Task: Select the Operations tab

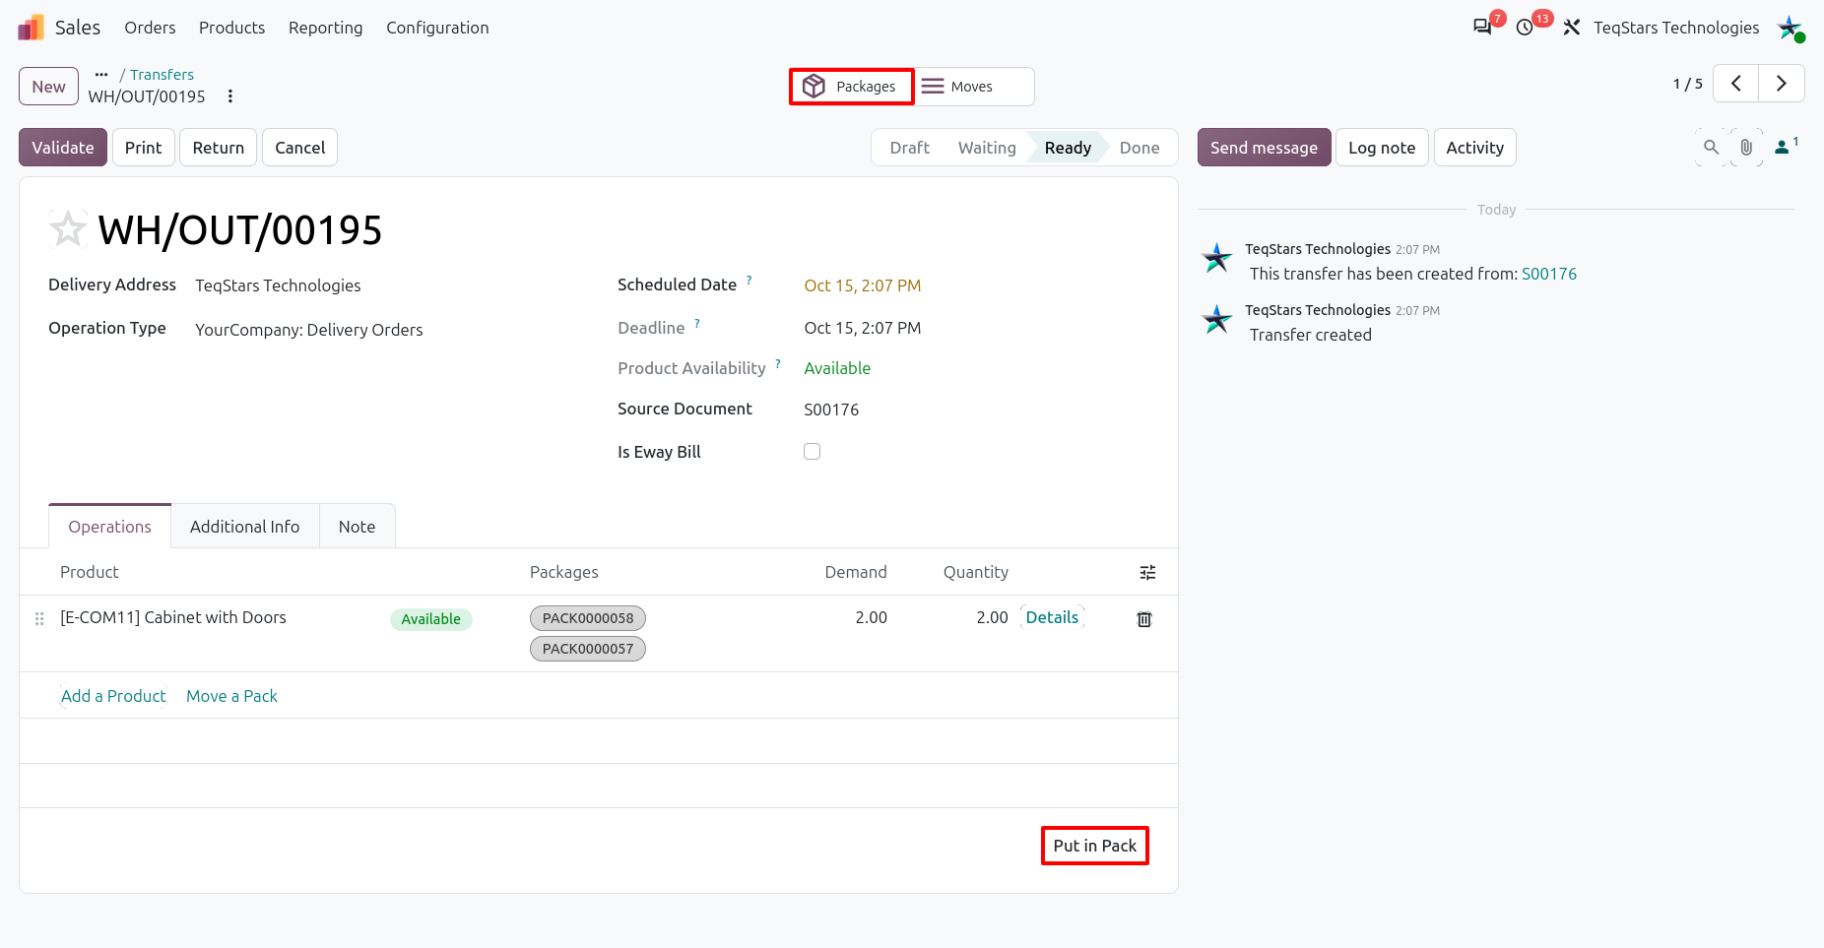Action: [x=110, y=527]
